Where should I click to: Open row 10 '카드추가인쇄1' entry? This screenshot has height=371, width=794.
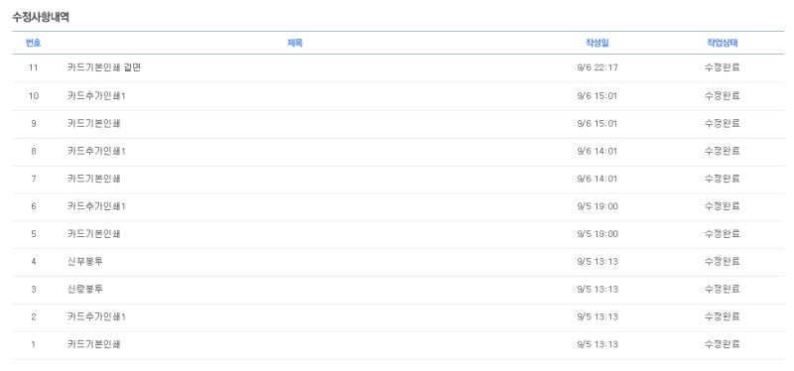coord(96,95)
